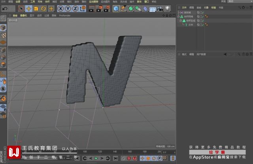The image size is (253, 164).
Task: Click the Undo arrow in toolbar
Action: 5,9
